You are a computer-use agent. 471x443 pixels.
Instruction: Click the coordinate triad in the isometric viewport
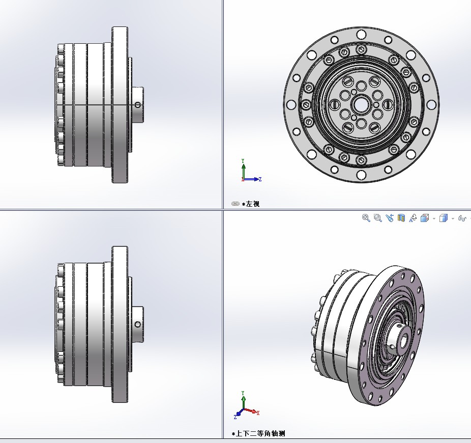246,405
